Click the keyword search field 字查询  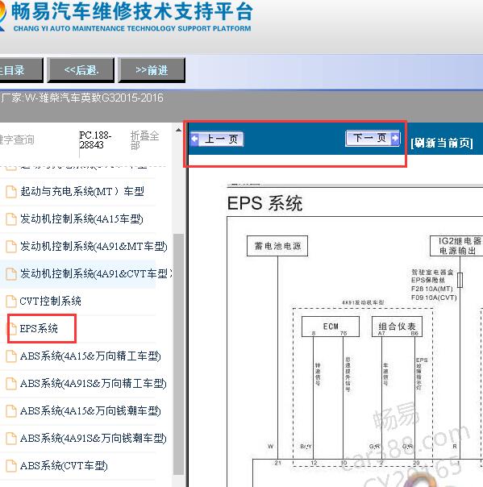click(x=17, y=139)
